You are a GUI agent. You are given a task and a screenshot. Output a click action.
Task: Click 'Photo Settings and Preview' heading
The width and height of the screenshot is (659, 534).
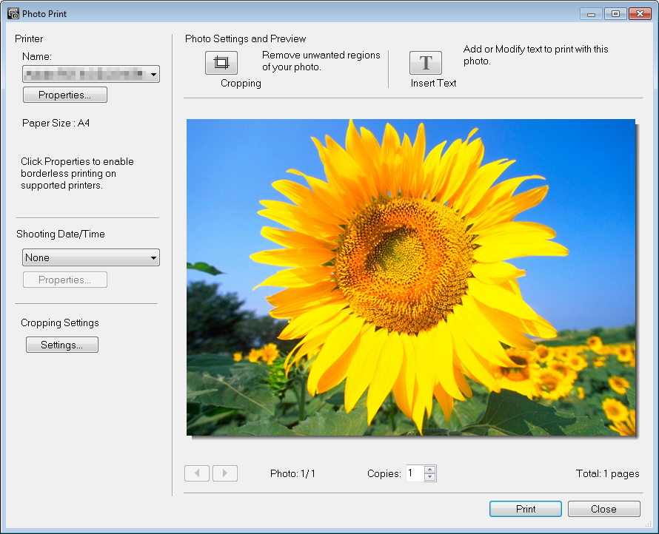(245, 38)
